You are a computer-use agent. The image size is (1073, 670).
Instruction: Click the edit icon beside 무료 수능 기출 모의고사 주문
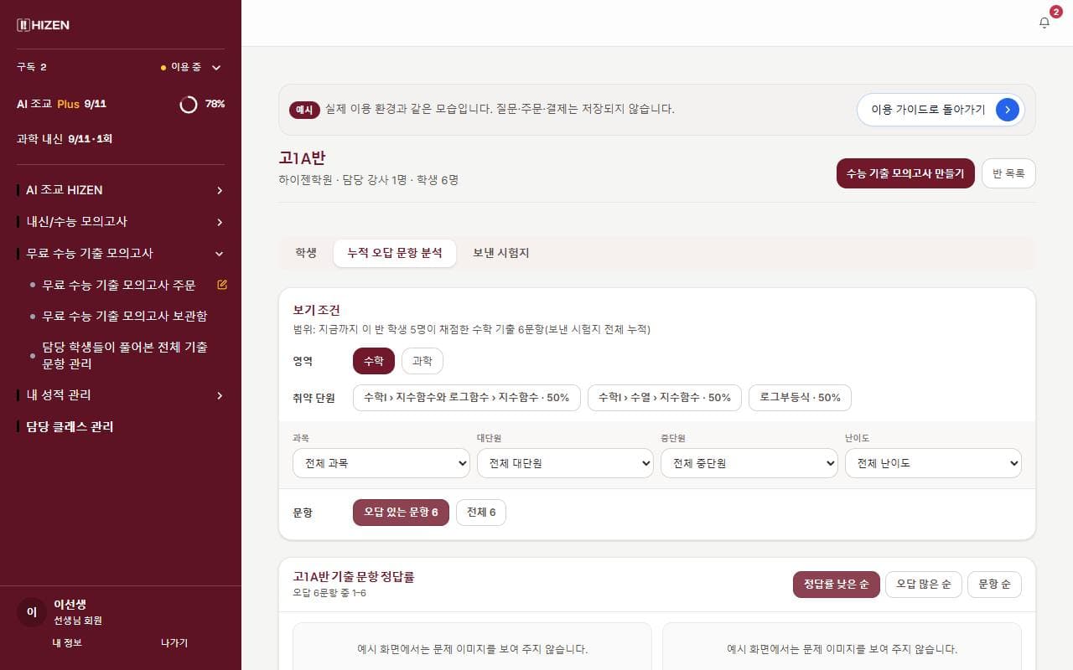222,285
